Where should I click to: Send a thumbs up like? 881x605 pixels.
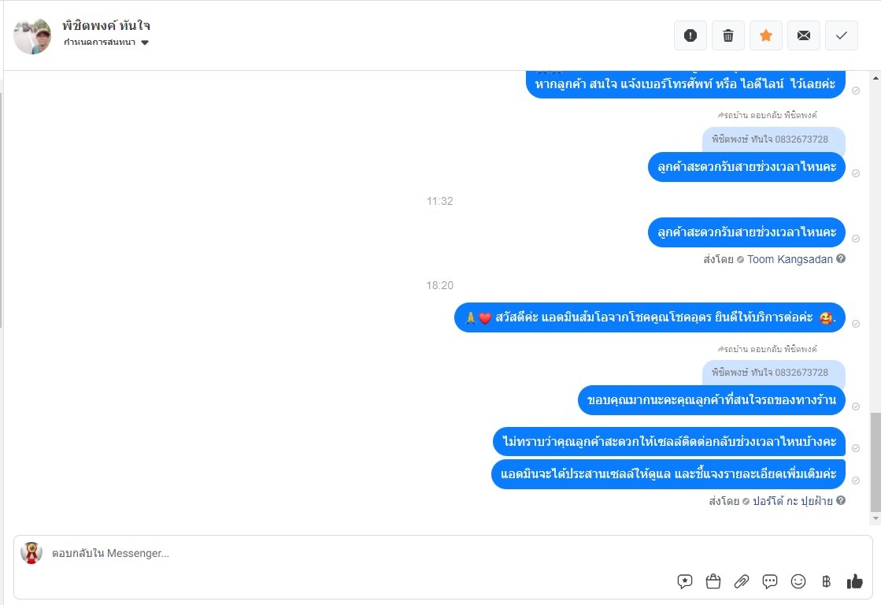[854, 581]
